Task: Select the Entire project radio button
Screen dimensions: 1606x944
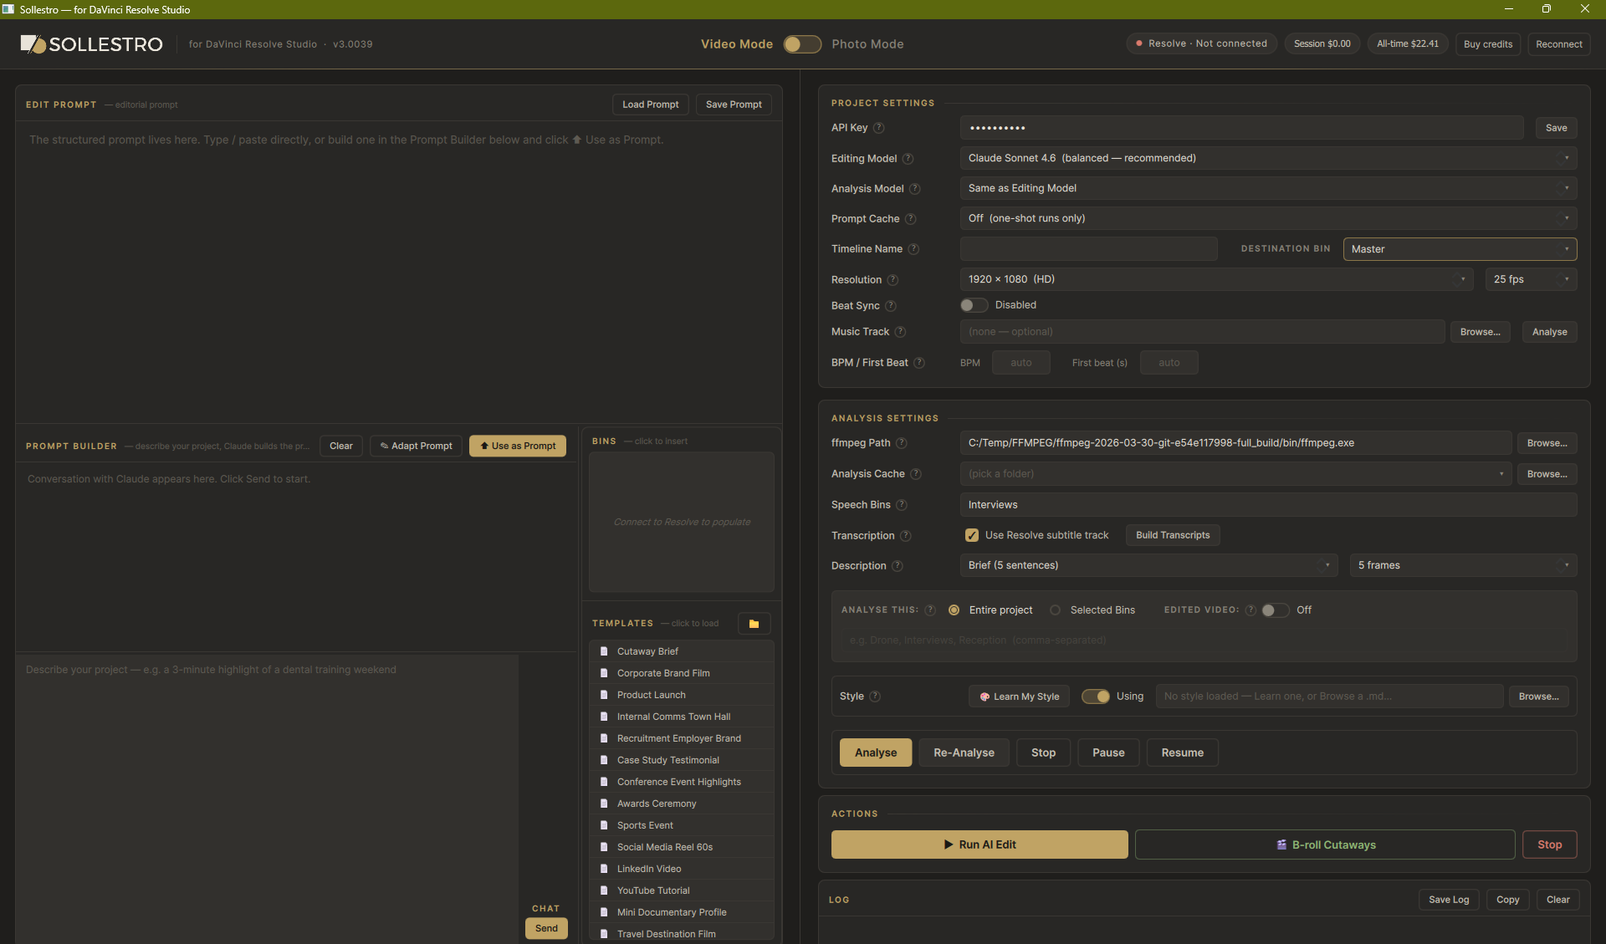Action: [x=954, y=610]
